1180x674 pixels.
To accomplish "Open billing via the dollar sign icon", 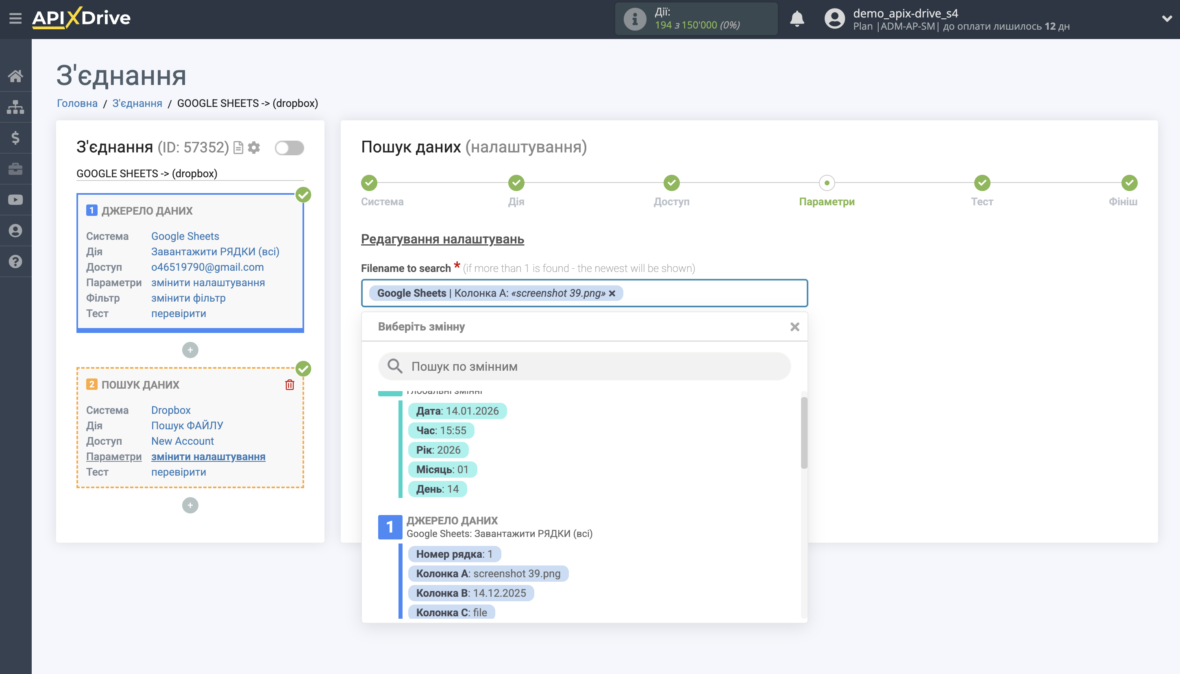I will tap(15, 137).
